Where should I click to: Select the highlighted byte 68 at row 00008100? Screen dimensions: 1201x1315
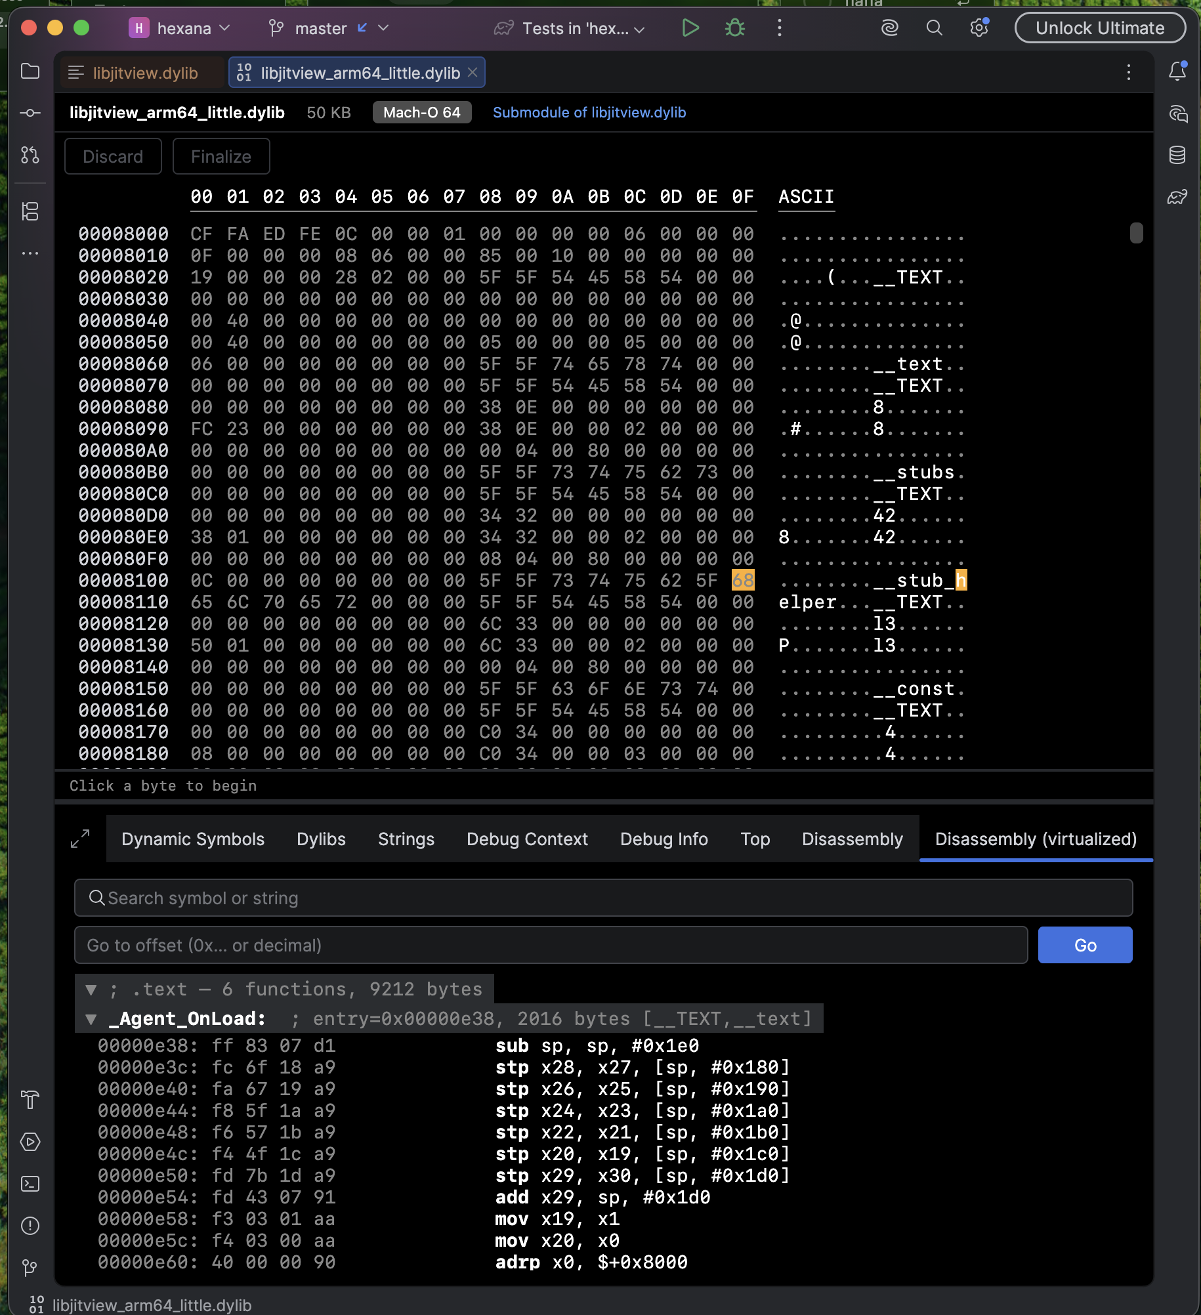point(743,580)
